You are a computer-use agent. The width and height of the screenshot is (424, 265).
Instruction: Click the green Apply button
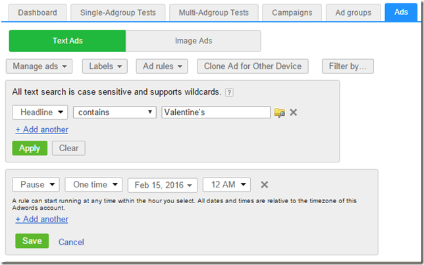(30, 148)
